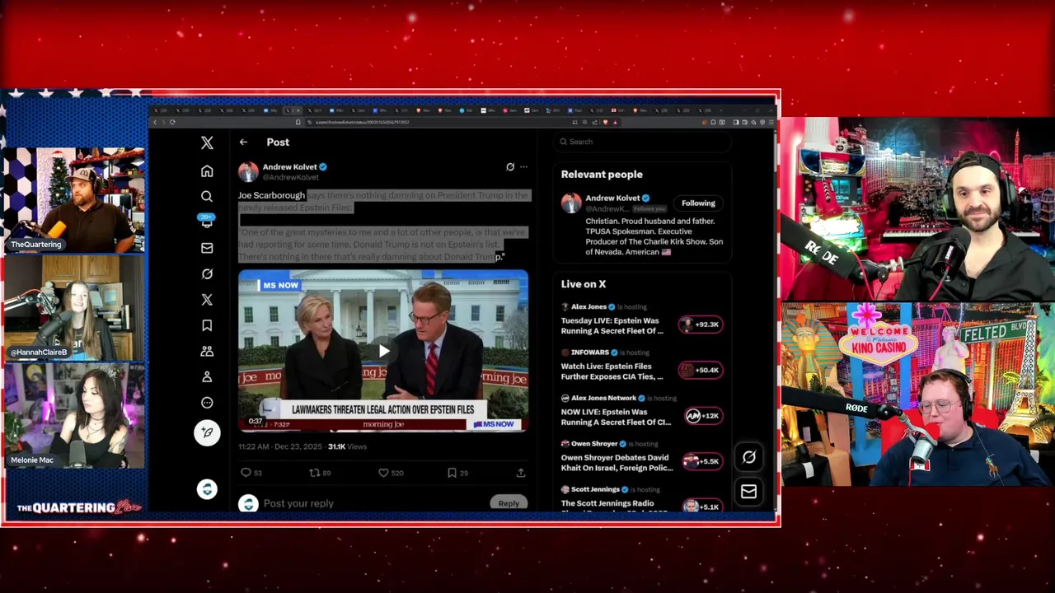1055x593 pixels.
Task: Open the floating Grok button
Action: 748,457
